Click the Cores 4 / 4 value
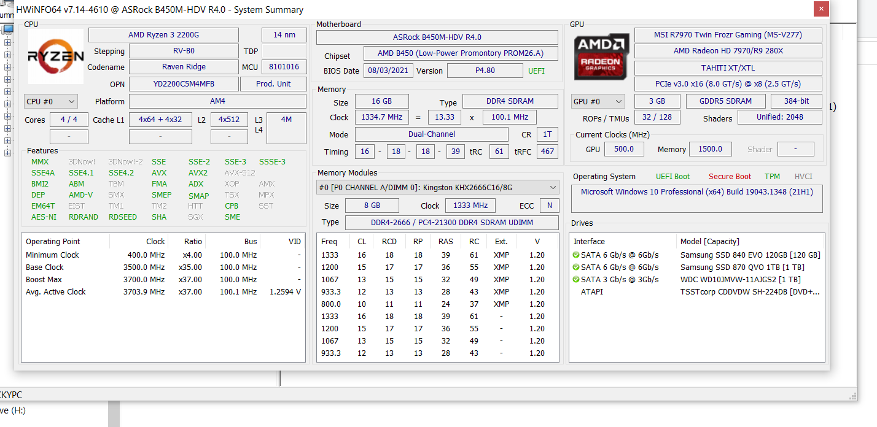 click(x=69, y=120)
